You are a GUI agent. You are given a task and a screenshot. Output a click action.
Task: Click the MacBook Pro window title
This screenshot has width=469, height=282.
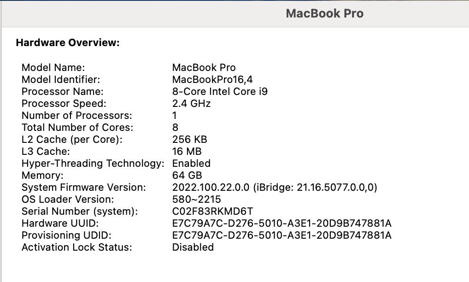324,13
